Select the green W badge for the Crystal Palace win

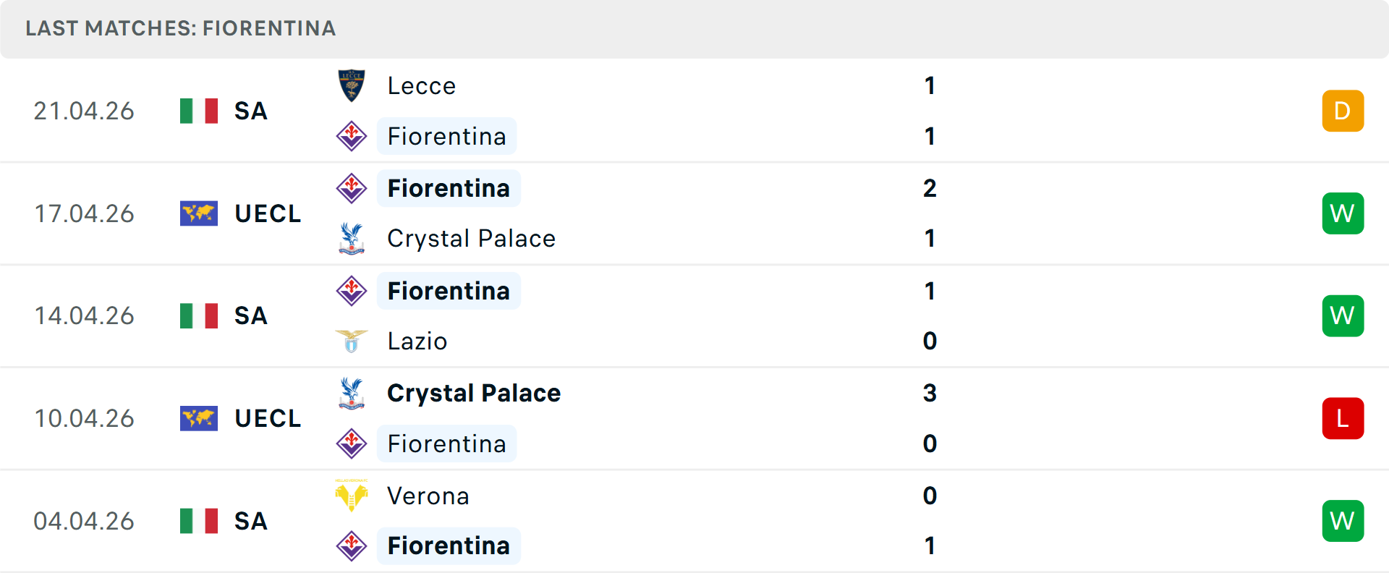click(1343, 213)
